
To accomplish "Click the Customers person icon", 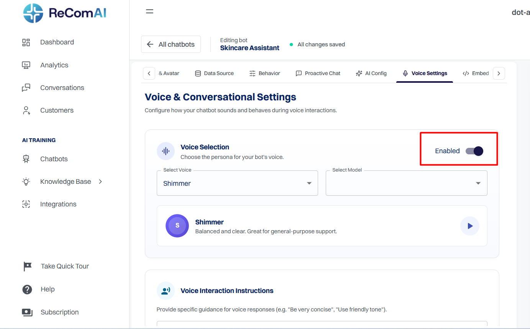I will (26, 110).
